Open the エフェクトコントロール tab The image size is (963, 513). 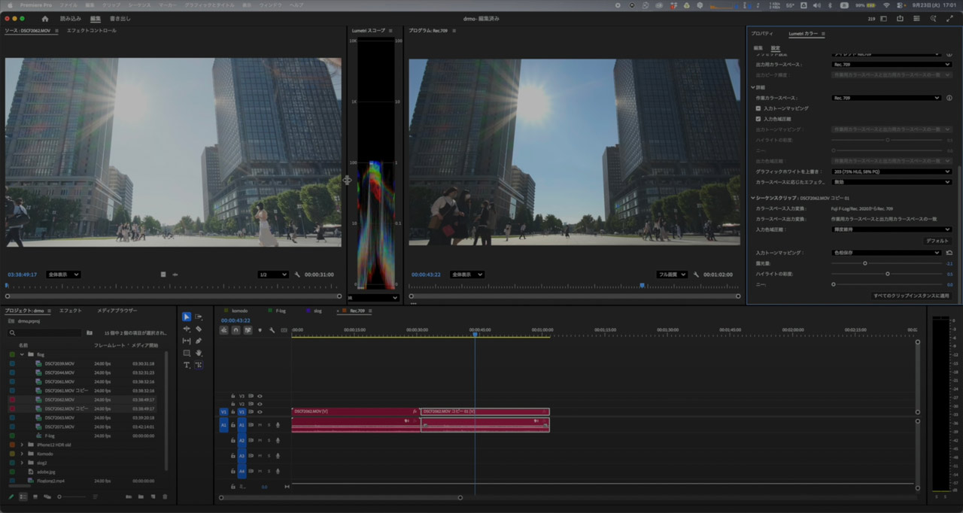(x=91, y=31)
